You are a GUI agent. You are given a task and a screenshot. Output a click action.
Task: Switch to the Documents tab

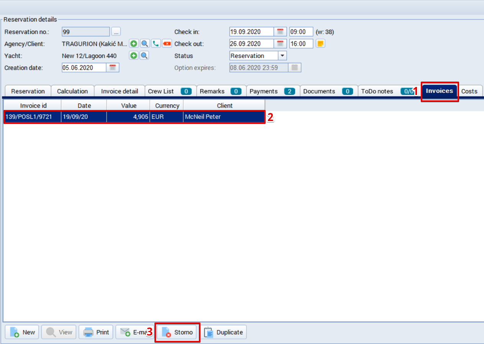pos(329,91)
